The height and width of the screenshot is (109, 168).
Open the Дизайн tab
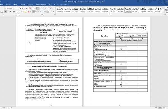point(8,5)
